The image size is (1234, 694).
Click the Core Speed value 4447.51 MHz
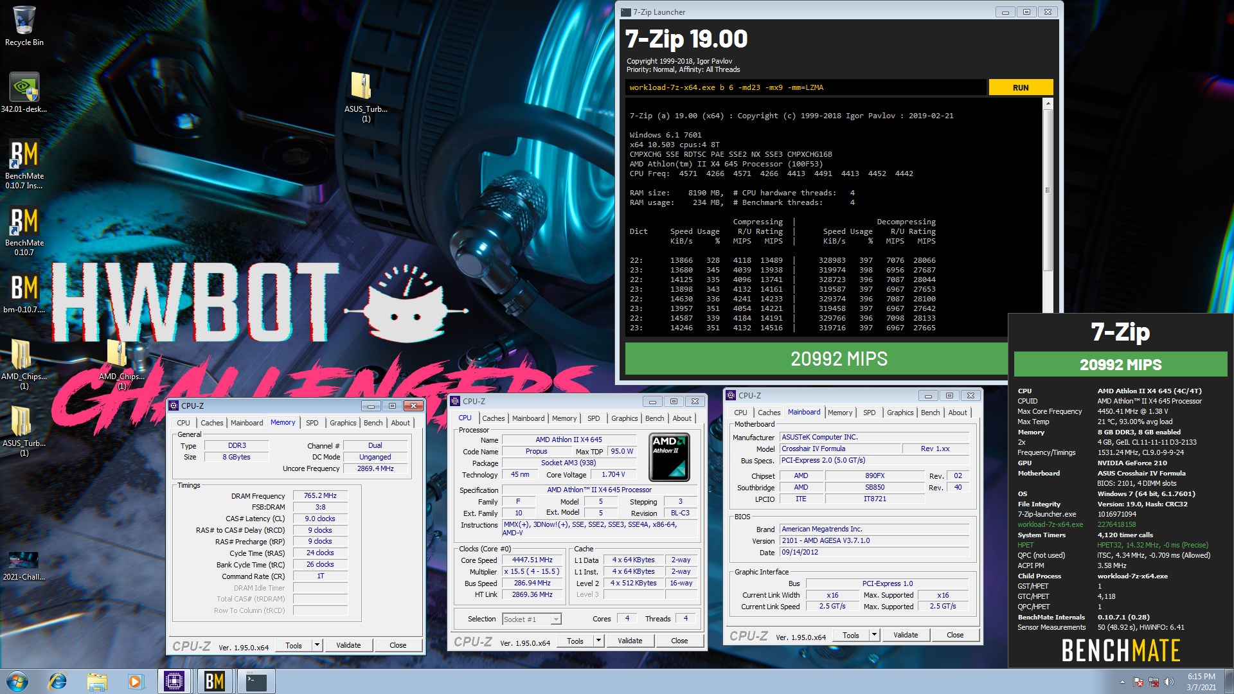(532, 560)
